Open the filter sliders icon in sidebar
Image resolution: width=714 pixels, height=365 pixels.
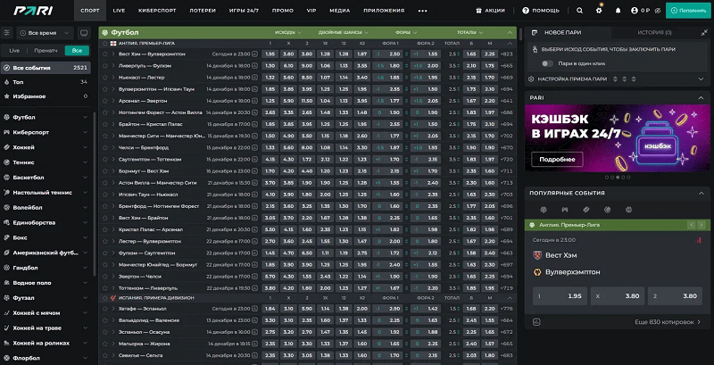(x=7, y=32)
